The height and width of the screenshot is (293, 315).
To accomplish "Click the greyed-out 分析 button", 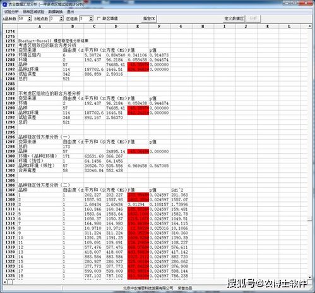I will click(x=253, y=18).
